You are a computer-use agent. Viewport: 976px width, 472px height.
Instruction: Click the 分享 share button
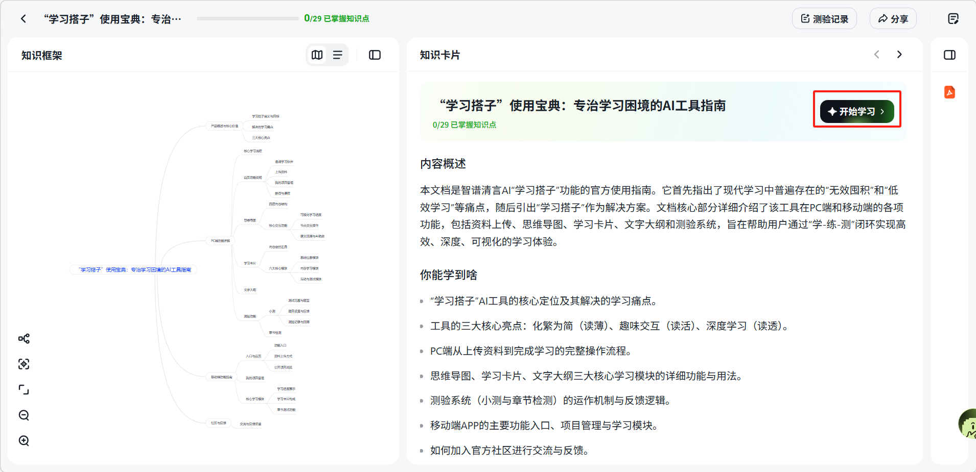[x=893, y=19]
